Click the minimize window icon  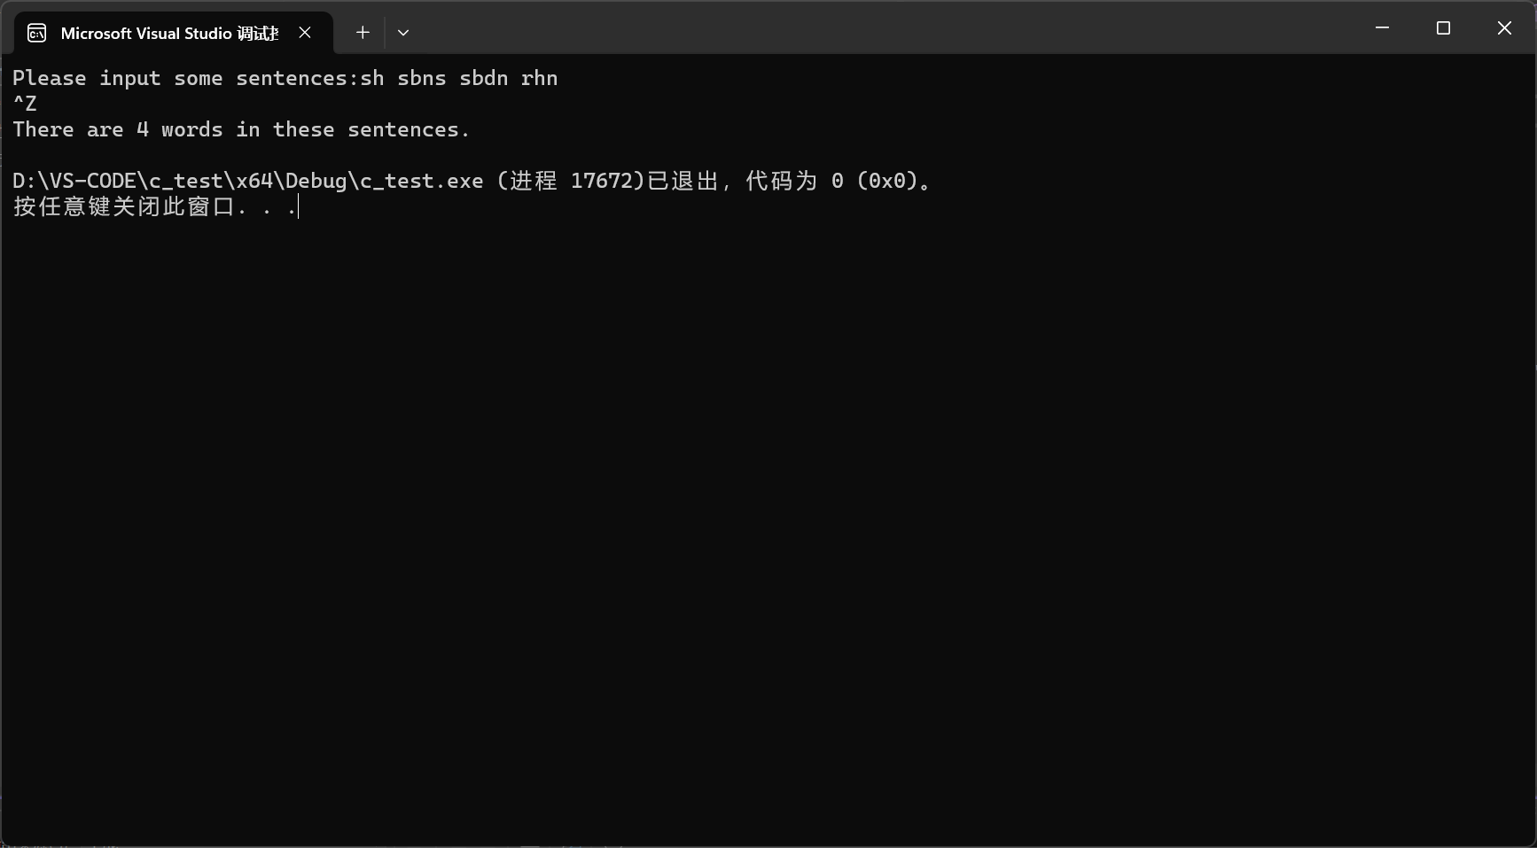click(x=1383, y=27)
